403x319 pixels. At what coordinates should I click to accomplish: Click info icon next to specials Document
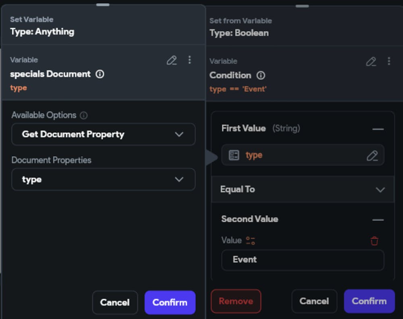coord(100,74)
